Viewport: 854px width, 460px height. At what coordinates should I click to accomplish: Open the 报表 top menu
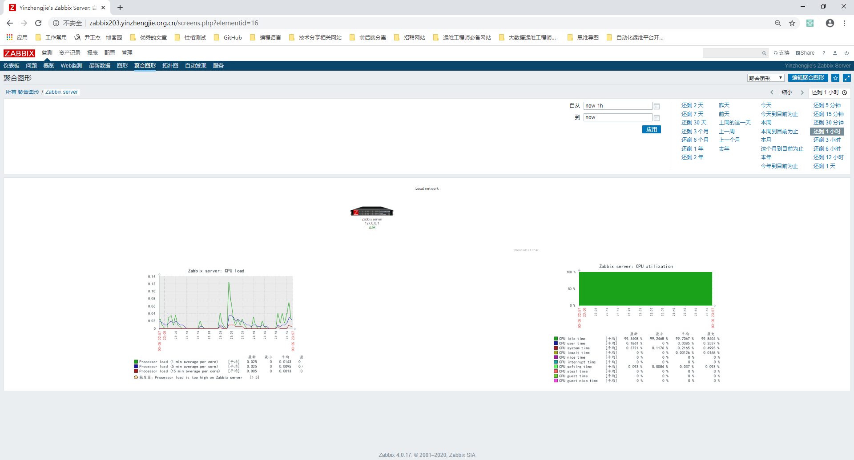(x=93, y=53)
